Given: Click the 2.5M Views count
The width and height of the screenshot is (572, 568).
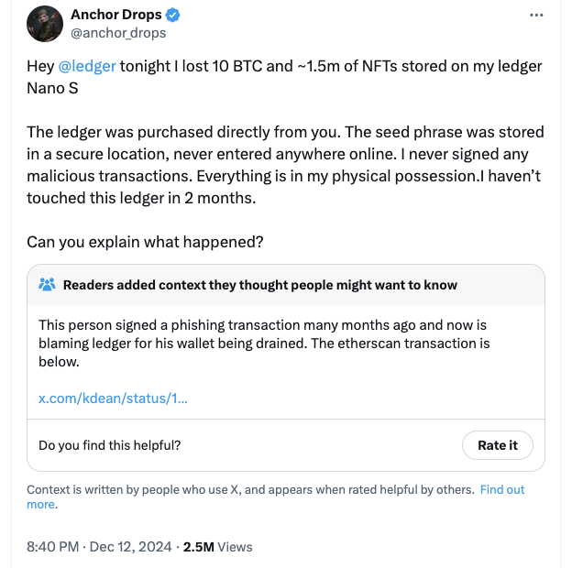Looking at the screenshot, I should (218, 547).
